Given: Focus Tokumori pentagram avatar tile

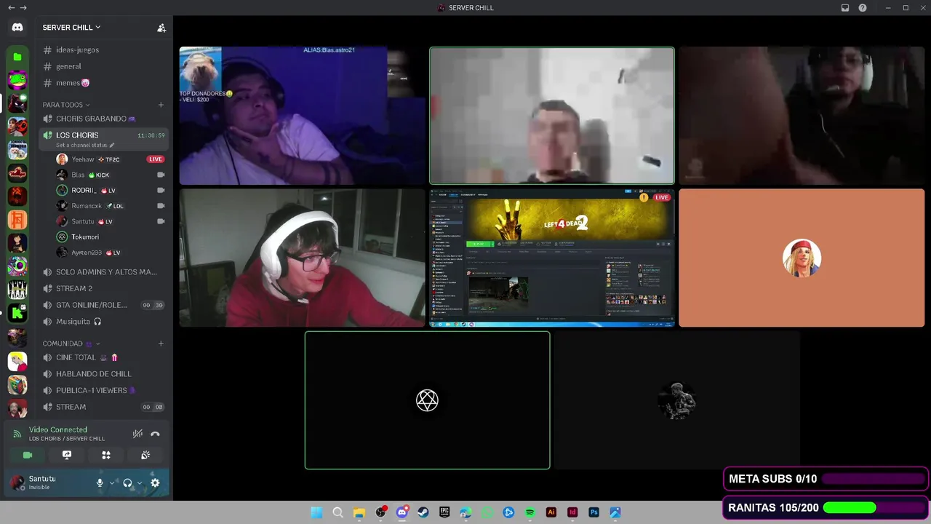Looking at the screenshot, I should [427, 400].
